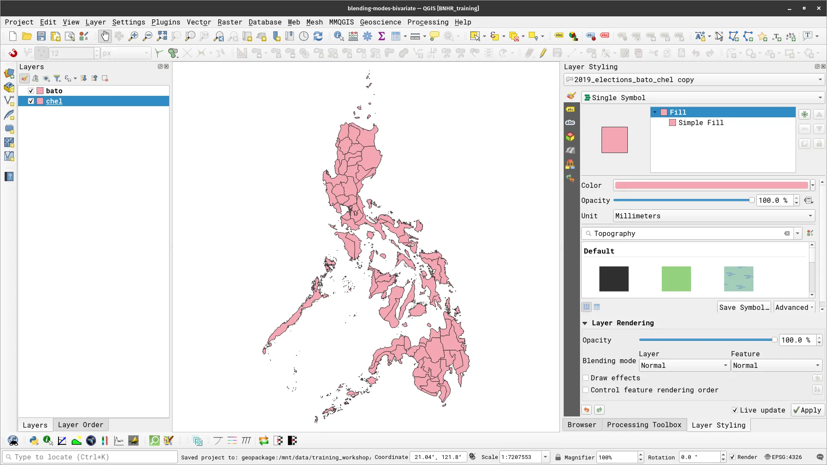Toggle editing with the pencil icon

pyautogui.click(x=543, y=53)
